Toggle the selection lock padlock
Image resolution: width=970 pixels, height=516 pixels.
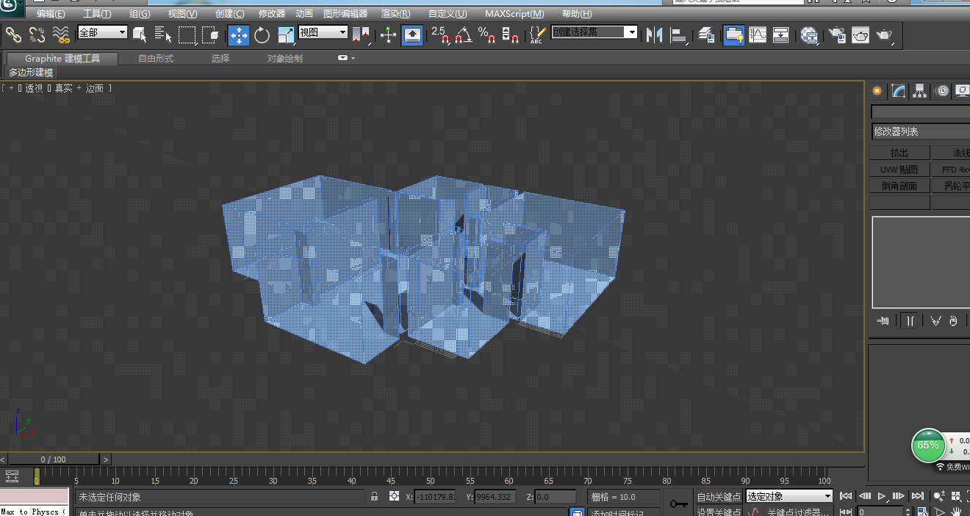[375, 497]
